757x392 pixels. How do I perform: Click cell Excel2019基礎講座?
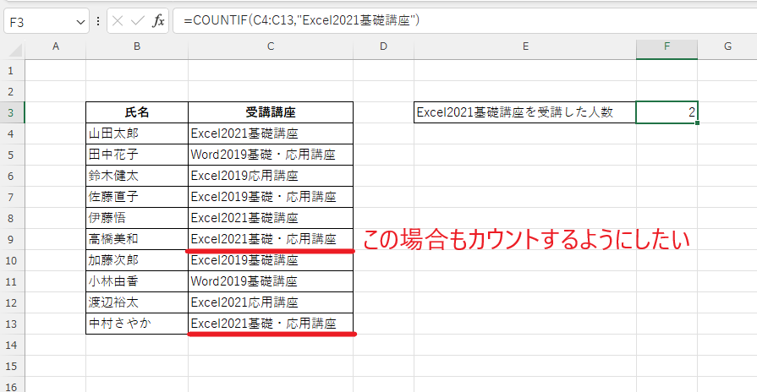(x=271, y=260)
